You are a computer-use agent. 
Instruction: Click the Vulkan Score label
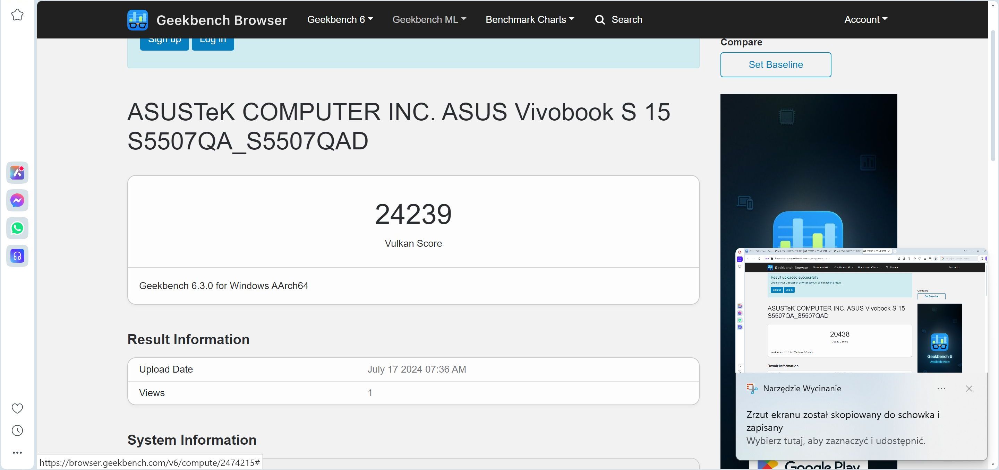point(413,243)
